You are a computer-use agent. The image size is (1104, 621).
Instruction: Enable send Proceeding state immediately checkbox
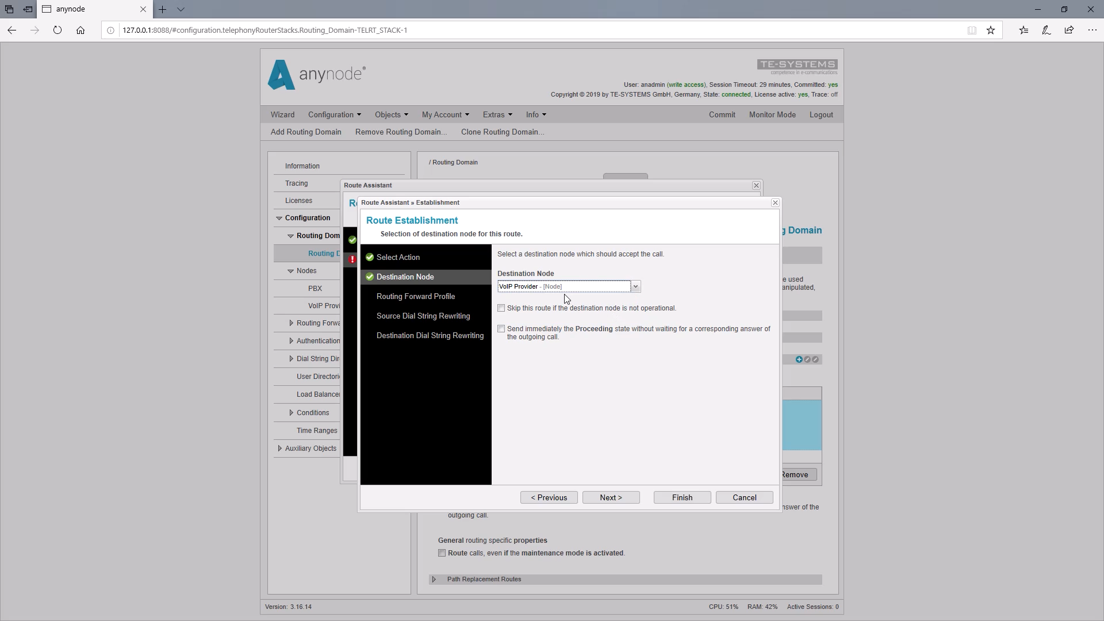click(501, 329)
